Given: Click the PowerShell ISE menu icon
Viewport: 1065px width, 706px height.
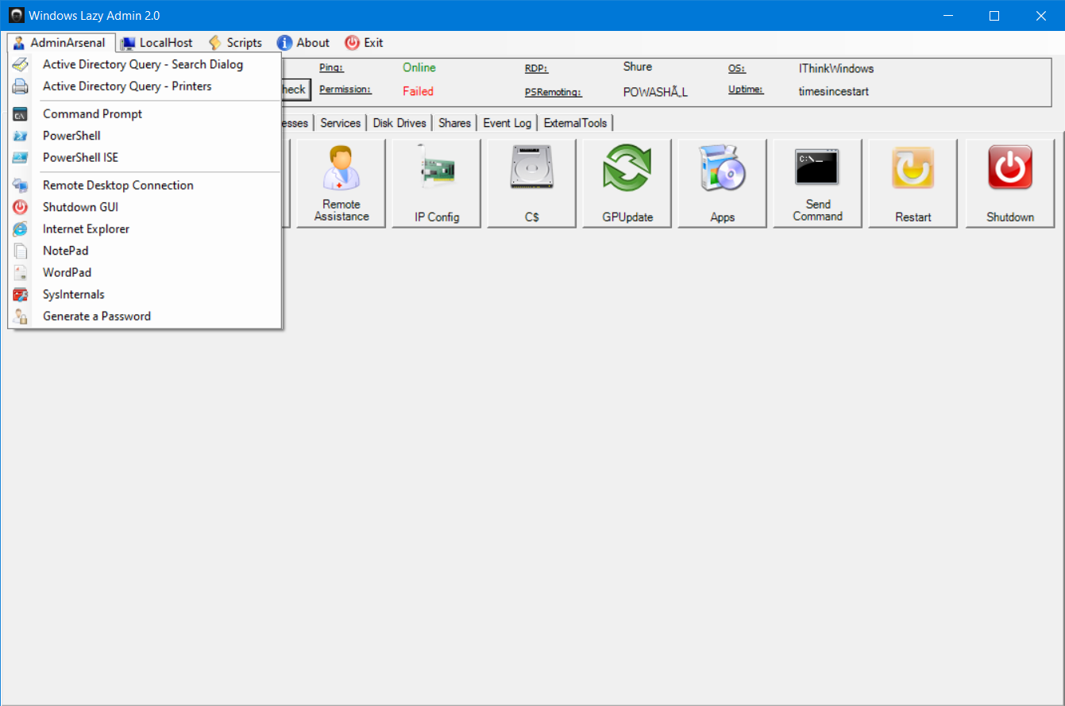Looking at the screenshot, I should pyautogui.click(x=20, y=158).
